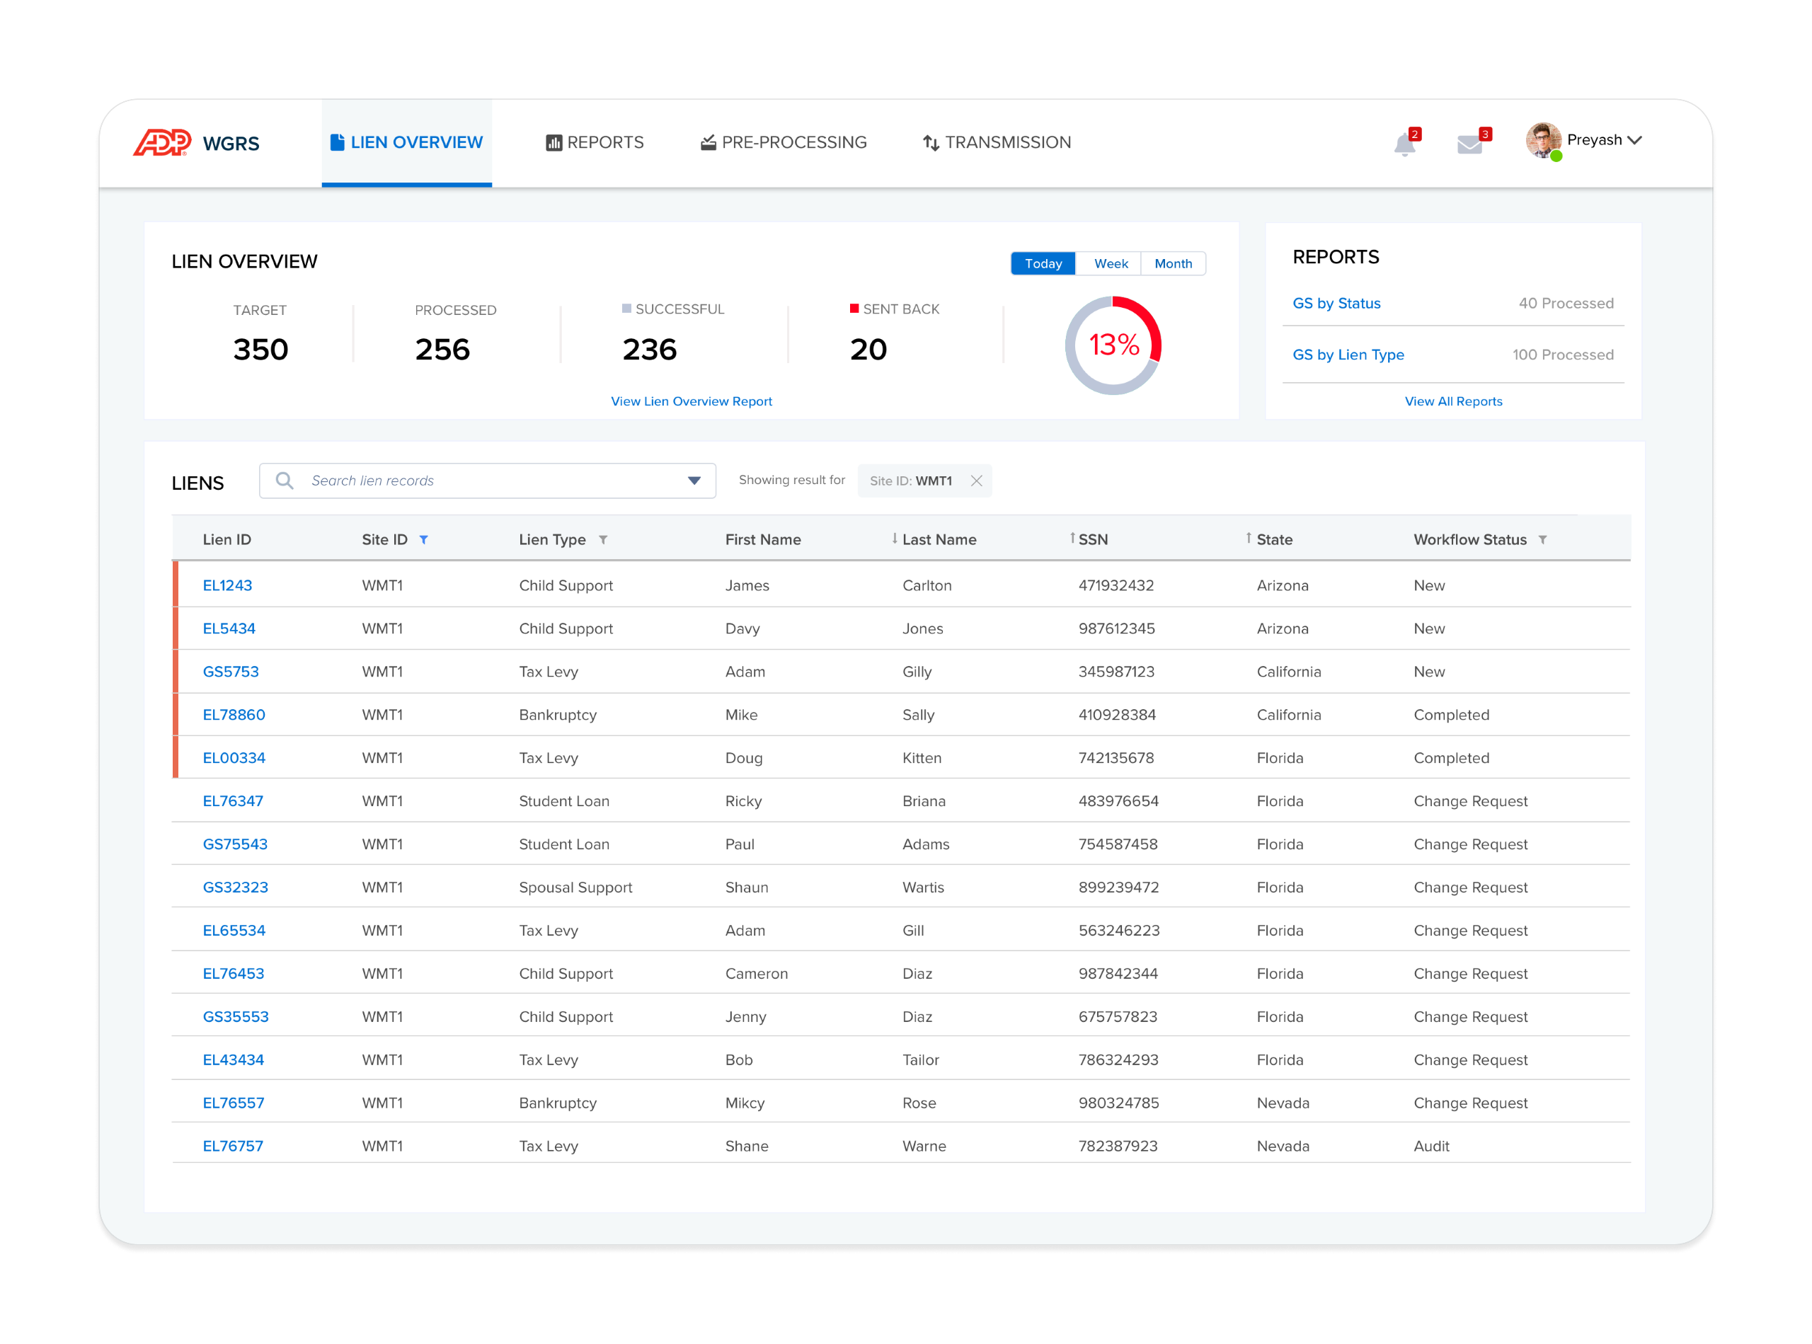Click the Lien Type filter icon

tap(603, 539)
